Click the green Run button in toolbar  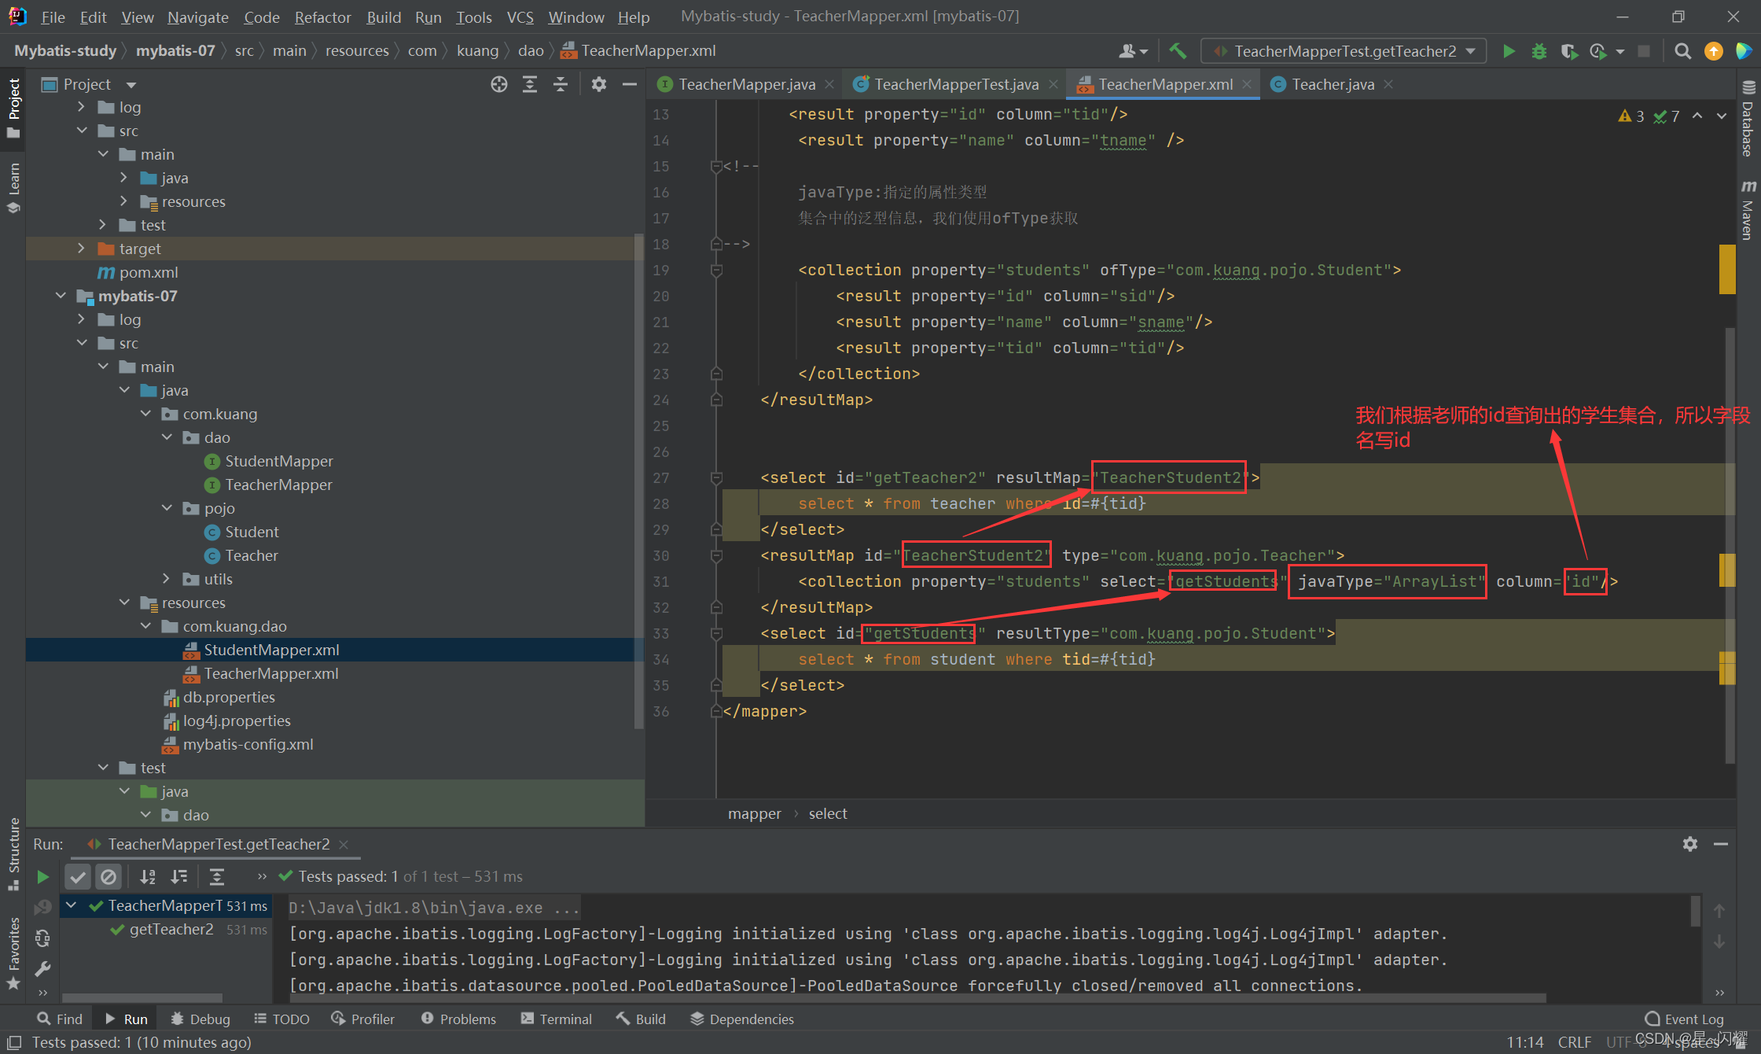click(1508, 51)
